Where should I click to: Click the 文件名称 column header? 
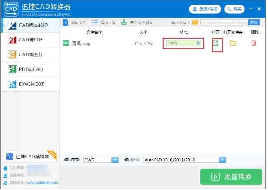pos(94,32)
